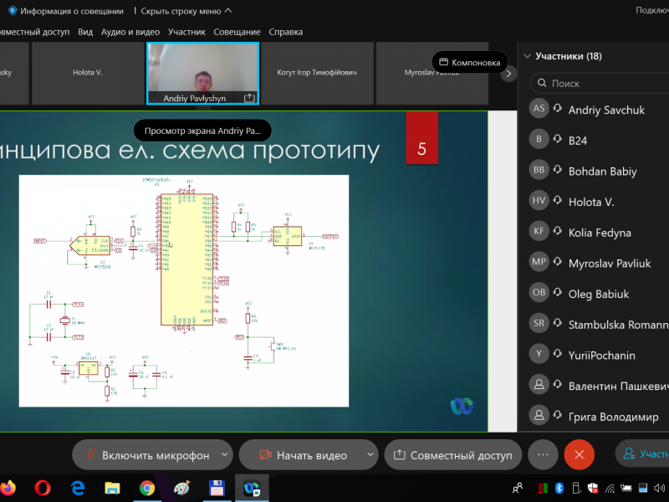Screen dimensions: 669x502
Task: Open the Аудио и видео menu
Action: pyautogui.click(x=130, y=32)
